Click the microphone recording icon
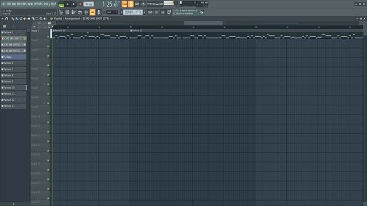Viewport: 367px width, 206px height. [99, 12]
